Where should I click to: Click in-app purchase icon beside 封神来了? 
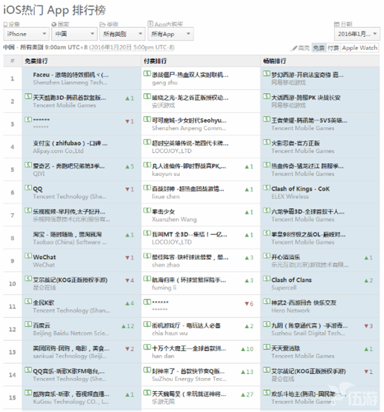tap(147, 370)
